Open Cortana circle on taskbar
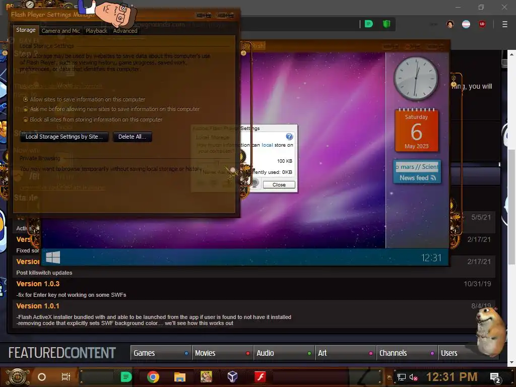Screen dimensions: 516x387 [42, 377]
